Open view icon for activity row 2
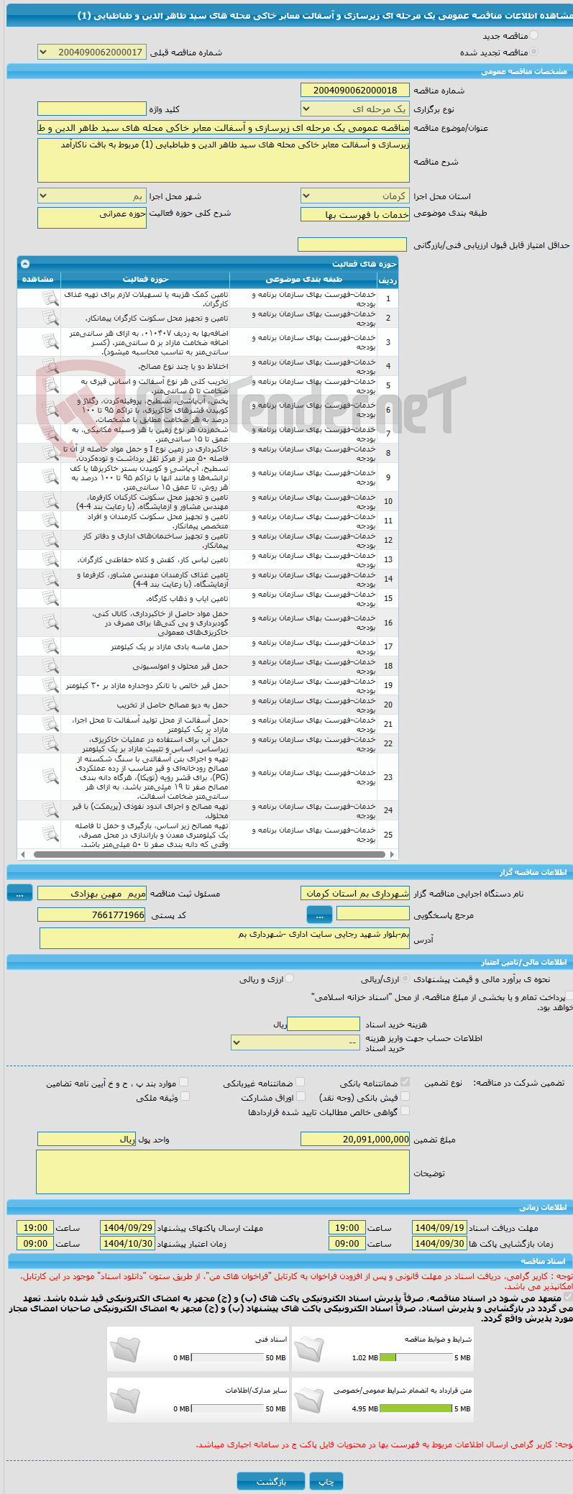The height and width of the screenshot is (1494, 573). [50, 318]
